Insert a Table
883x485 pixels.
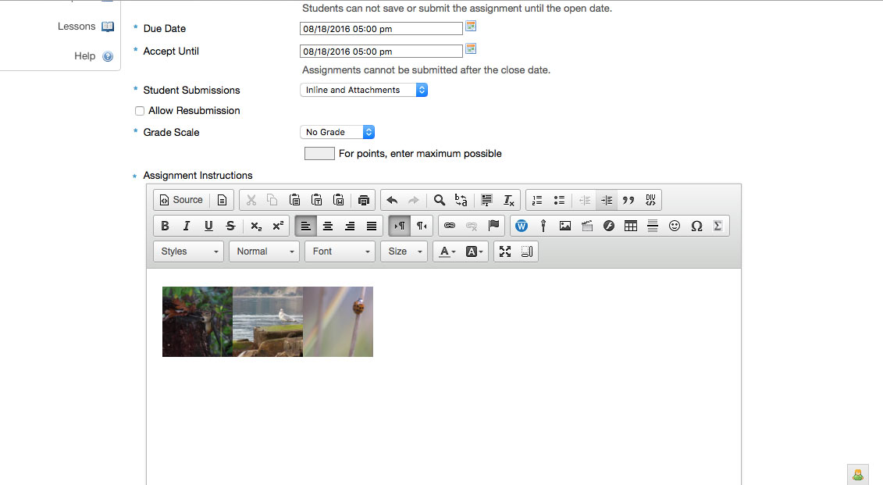[631, 226]
